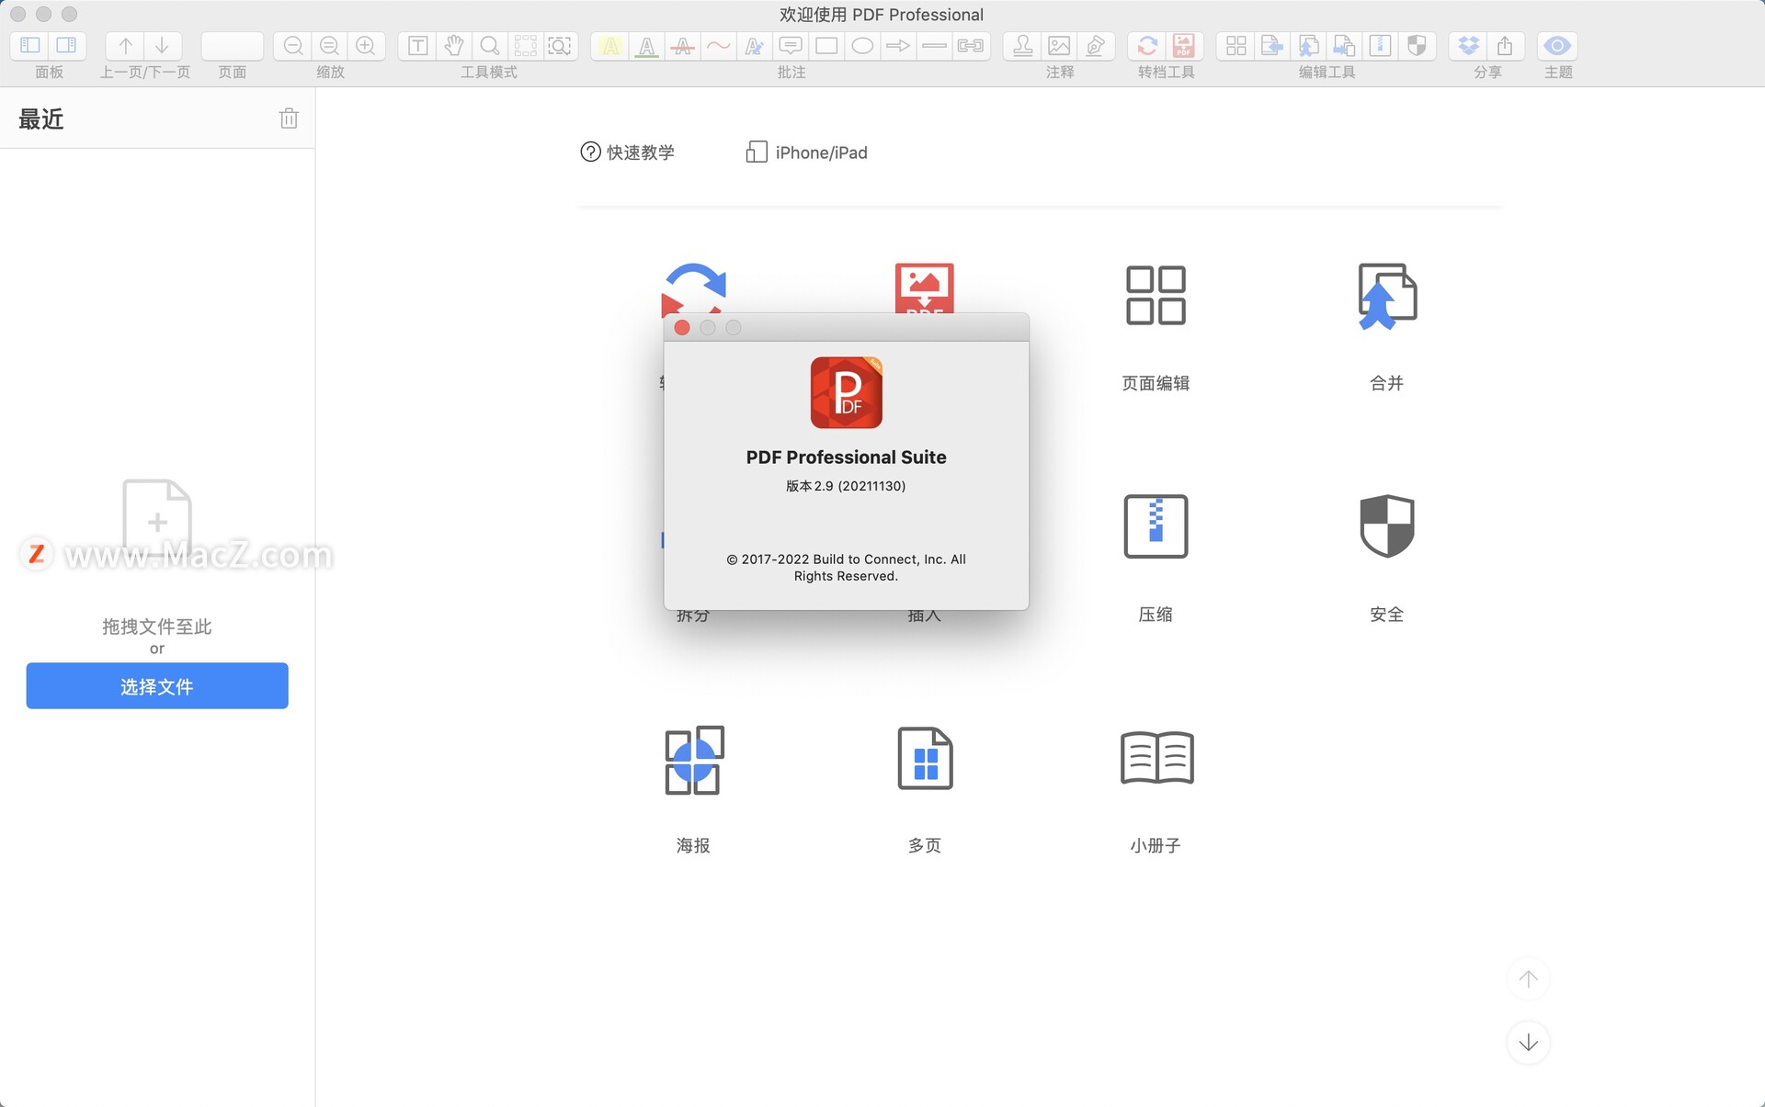Click the share export icon
Viewport: 1765px width, 1107px height.
[x=1505, y=45]
